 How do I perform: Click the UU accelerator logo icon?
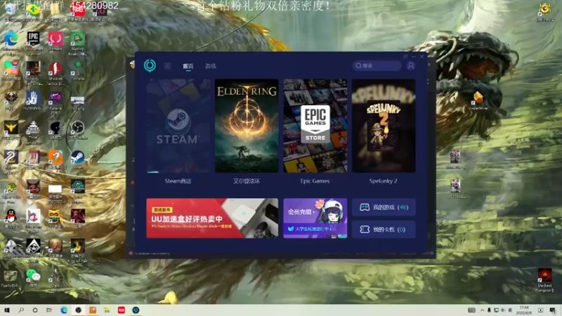coord(150,65)
